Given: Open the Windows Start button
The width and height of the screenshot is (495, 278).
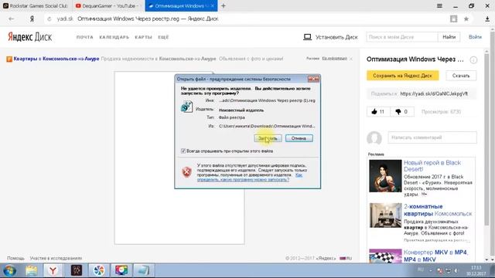Looking at the screenshot, I should click(x=9, y=270).
